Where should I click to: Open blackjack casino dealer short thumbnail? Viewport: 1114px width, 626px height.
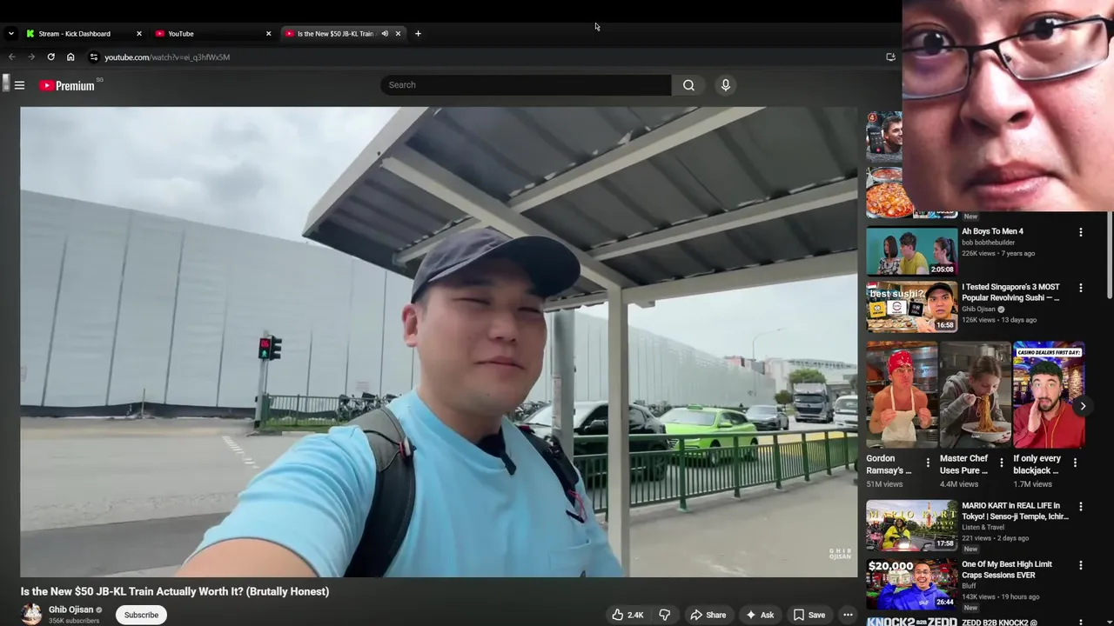[x=1049, y=394]
